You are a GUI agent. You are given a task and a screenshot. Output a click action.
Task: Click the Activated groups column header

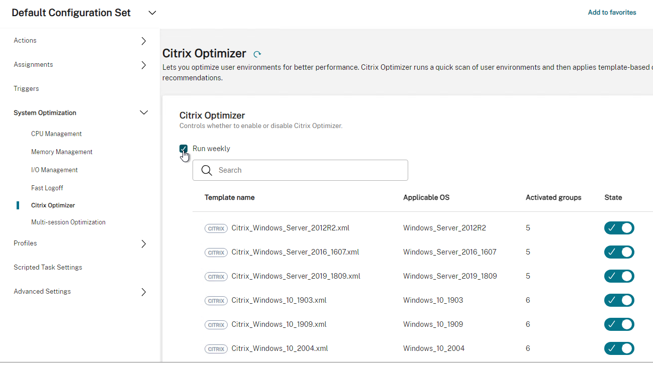(553, 198)
